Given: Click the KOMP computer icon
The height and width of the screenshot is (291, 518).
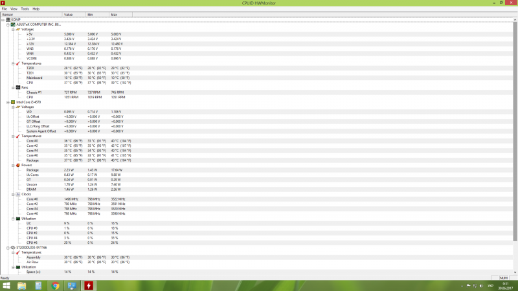Looking at the screenshot, I should 8,19.
